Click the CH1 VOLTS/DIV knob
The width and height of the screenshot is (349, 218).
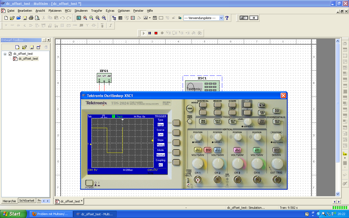click(x=198, y=163)
